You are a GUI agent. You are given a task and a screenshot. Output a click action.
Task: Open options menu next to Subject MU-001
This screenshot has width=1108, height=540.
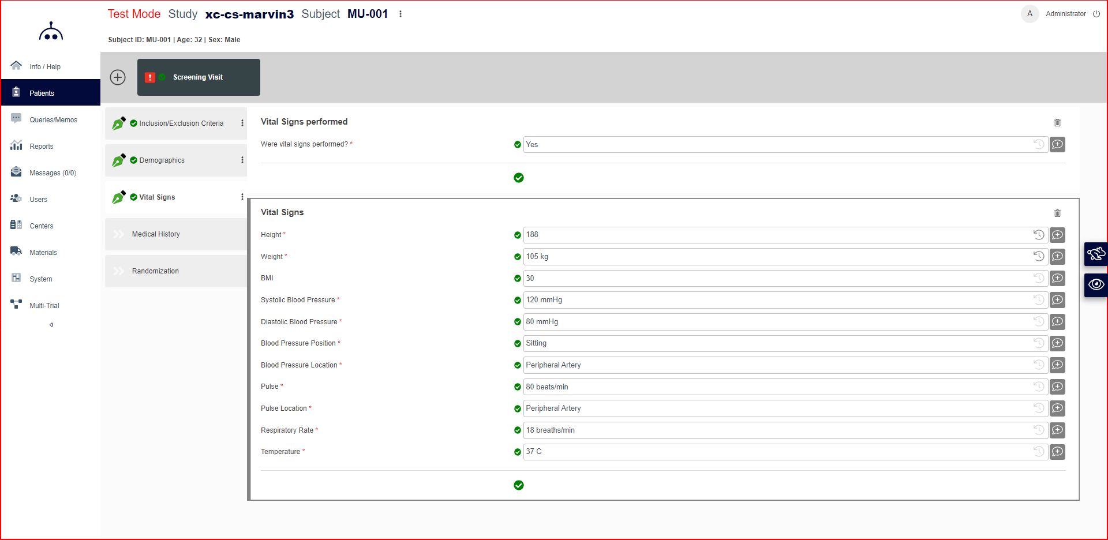(x=401, y=13)
